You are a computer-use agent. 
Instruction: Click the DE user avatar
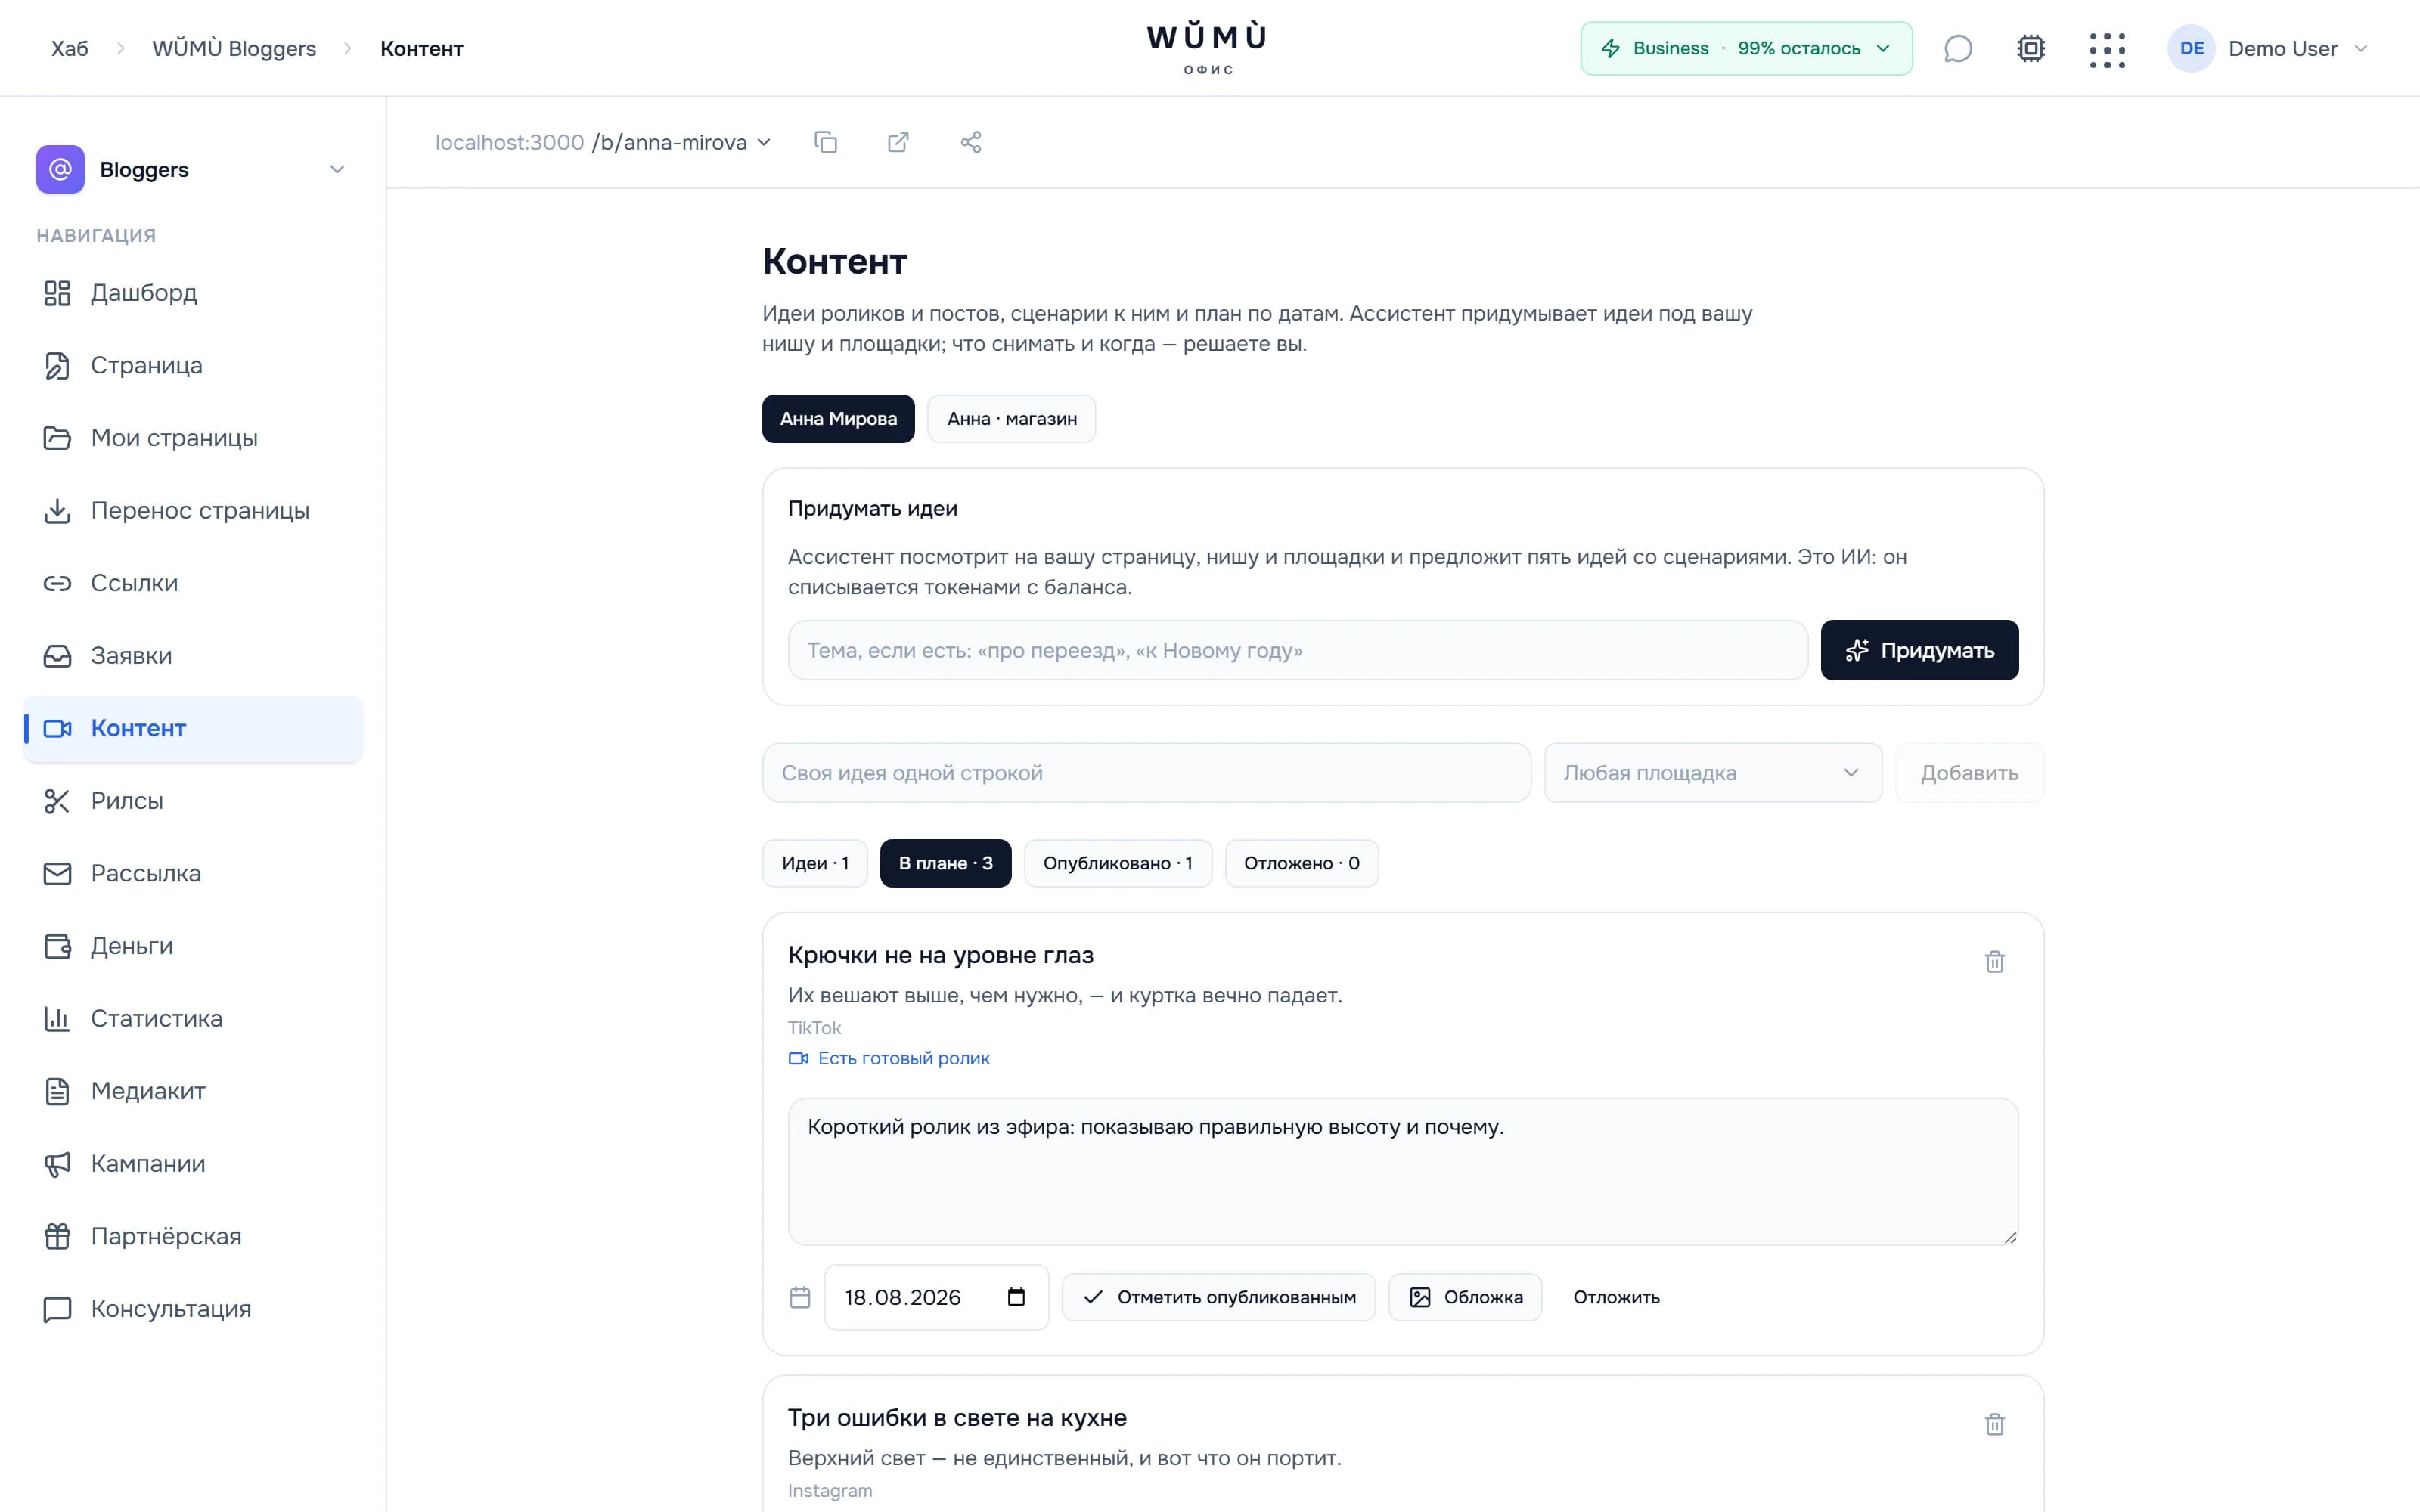tap(2191, 48)
